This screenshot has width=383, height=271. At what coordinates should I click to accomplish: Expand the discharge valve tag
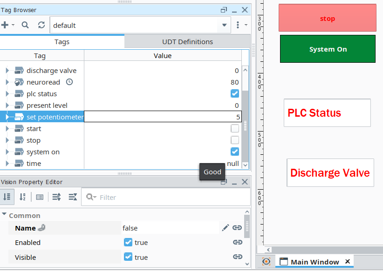click(7, 71)
